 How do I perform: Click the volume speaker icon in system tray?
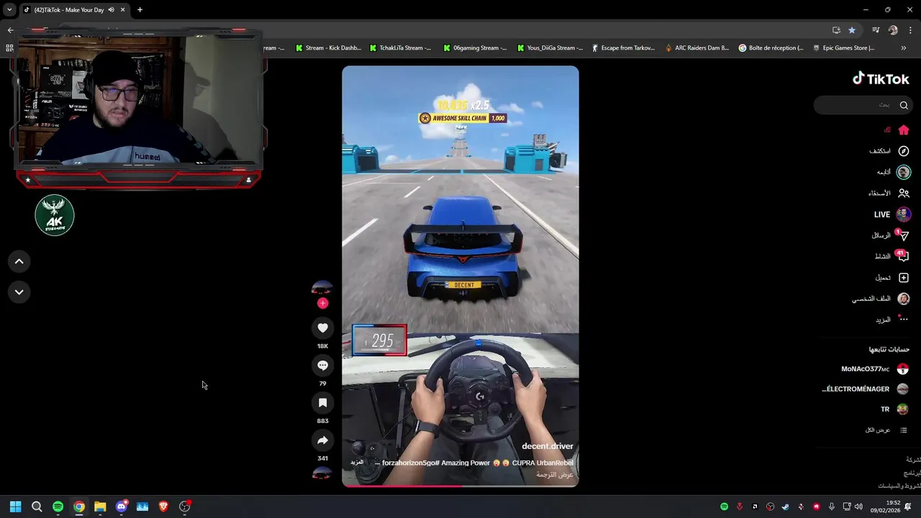click(858, 506)
